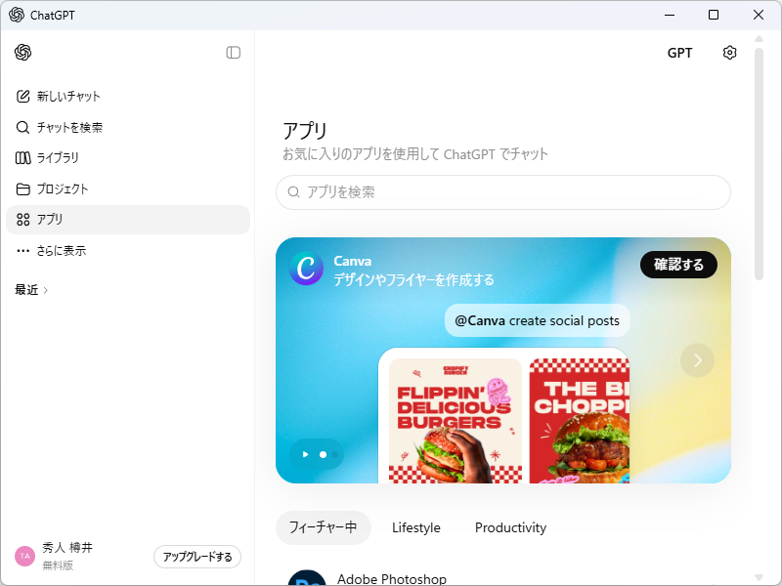The height and width of the screenshot is (586, 782).
Task: Select the Apps (アプリ) sidebar item
Action: pyautogui.click(x=128, y=220)
